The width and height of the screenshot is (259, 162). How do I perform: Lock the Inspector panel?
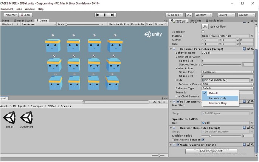point(252,21)
